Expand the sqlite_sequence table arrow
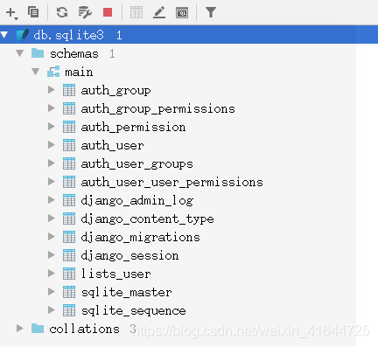Screen dimensions: 378x347 (x=52, y=310)
